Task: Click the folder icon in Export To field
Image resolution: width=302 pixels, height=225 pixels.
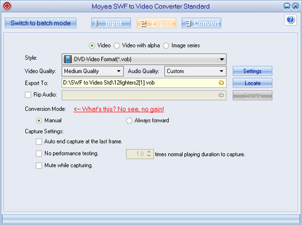Action: click(x=221, y=83)
